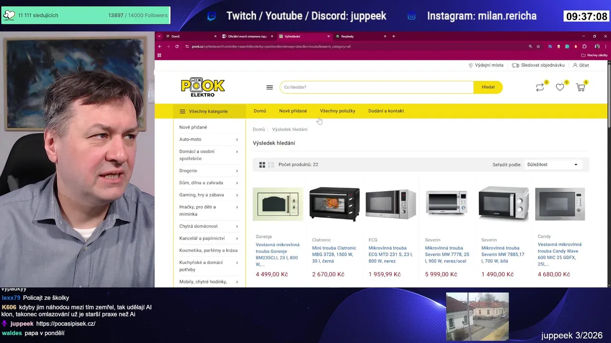This screenshot has width=611, height=343.
Task: Switch to Oficiální merch streamera tab
Action: (x=247, y=36)
